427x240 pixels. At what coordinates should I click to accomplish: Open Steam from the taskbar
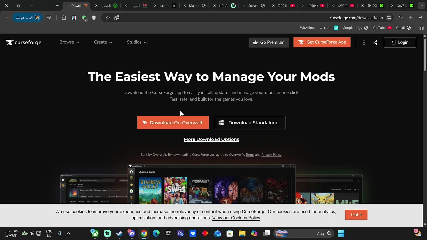[119, 233]
